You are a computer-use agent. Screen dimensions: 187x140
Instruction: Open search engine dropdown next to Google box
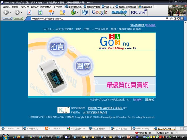pos(178,18)
